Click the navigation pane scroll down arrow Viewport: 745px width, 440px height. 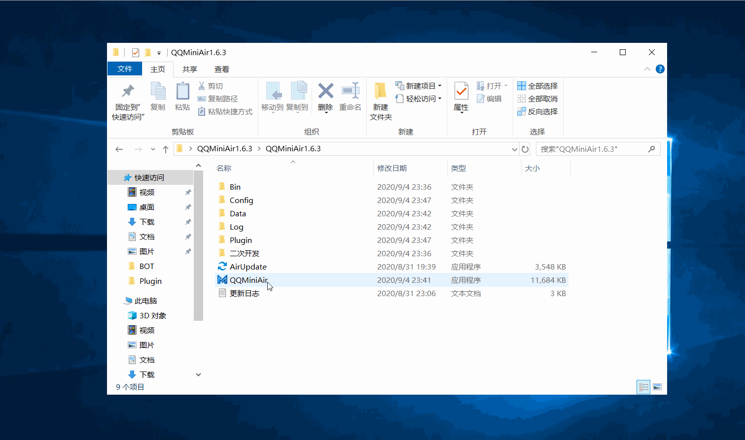(198, 374)
